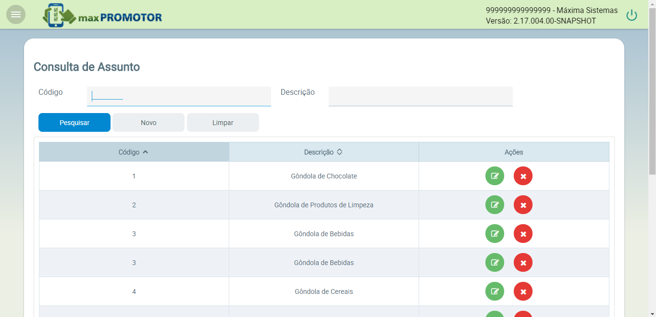656x317 pixels.
Task: Edit the Gôndola de Chocolate entry
Action: click(x=495, y=176)
